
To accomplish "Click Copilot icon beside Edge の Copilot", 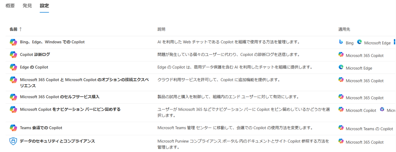I will point(13,67).
